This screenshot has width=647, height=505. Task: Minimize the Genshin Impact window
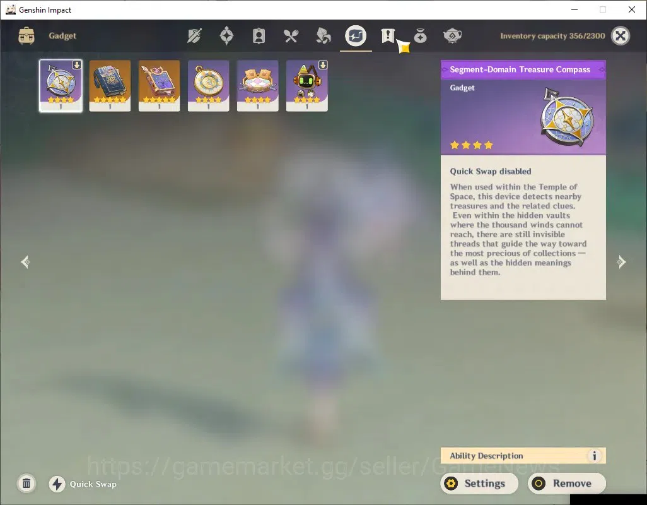click(574, 9)
